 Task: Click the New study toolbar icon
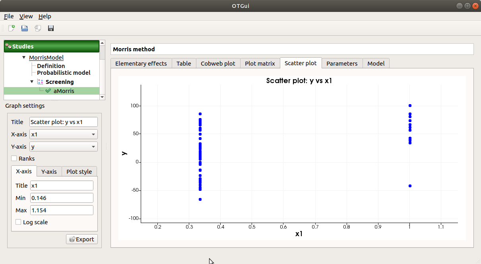click(x=12, y=28)
